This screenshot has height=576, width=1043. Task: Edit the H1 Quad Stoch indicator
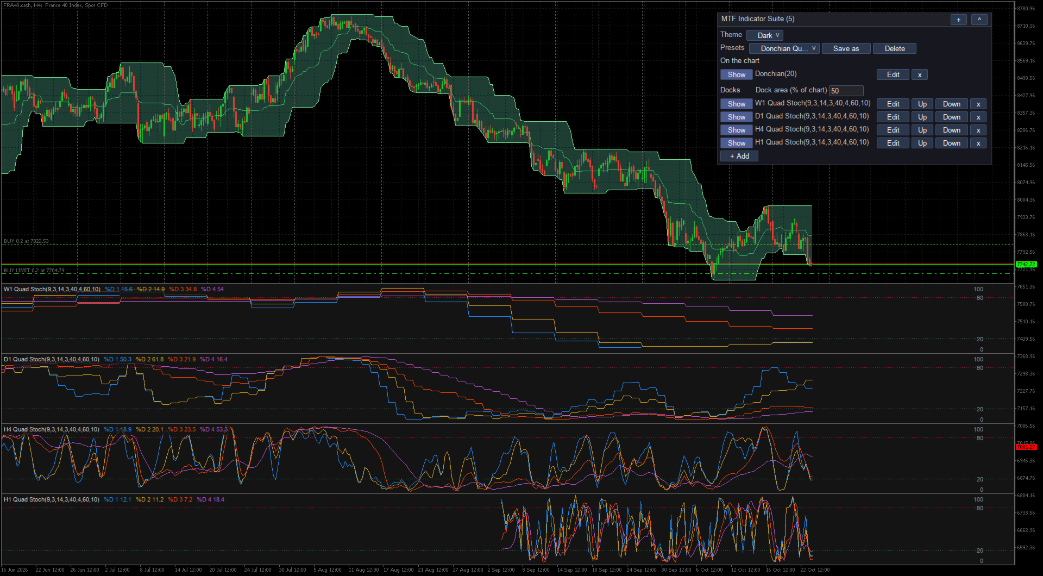click(893, 143)
